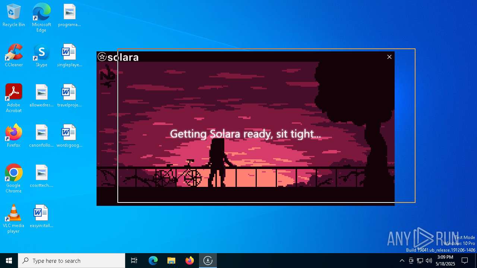The image size is (477, 268).
Task: Select the allowedres... image file
Action: 41,96
